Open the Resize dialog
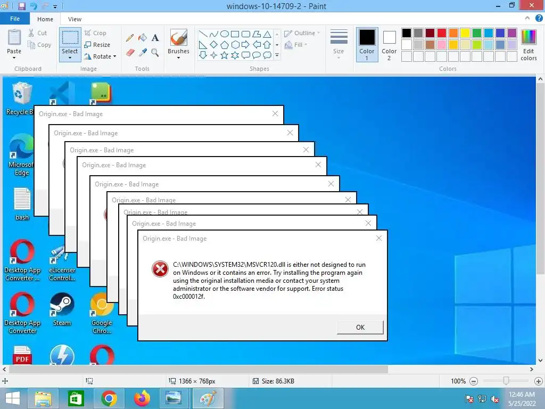The image size is (545, 409). [97, 45]
